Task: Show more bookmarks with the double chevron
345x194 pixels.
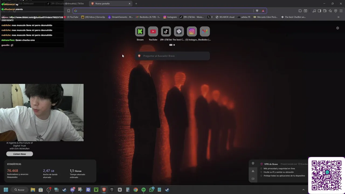Action: coord(339,17)
